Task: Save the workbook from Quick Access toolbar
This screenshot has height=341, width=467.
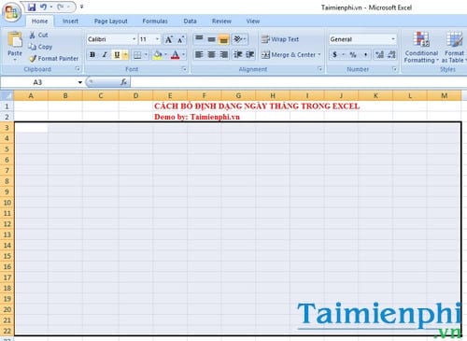Action: pos(32,7)
